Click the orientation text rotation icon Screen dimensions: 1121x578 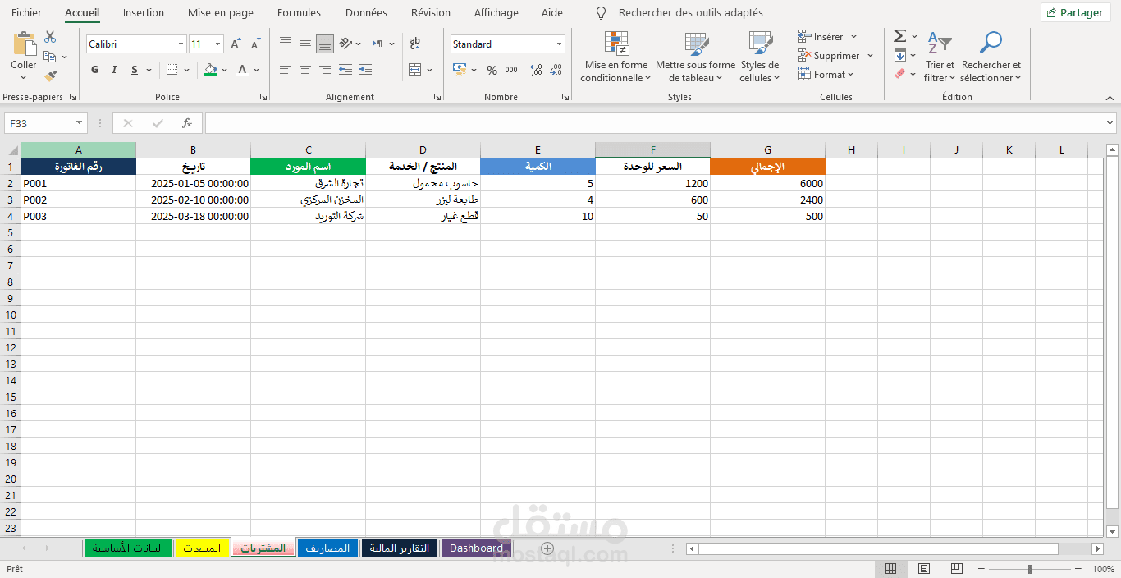click(345, 44)
